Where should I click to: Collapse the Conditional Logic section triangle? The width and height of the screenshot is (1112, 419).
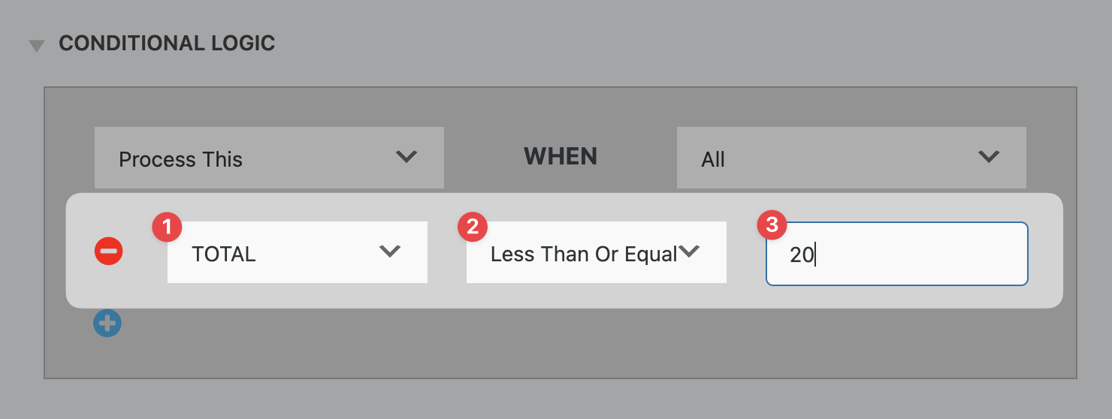point(36,46)
